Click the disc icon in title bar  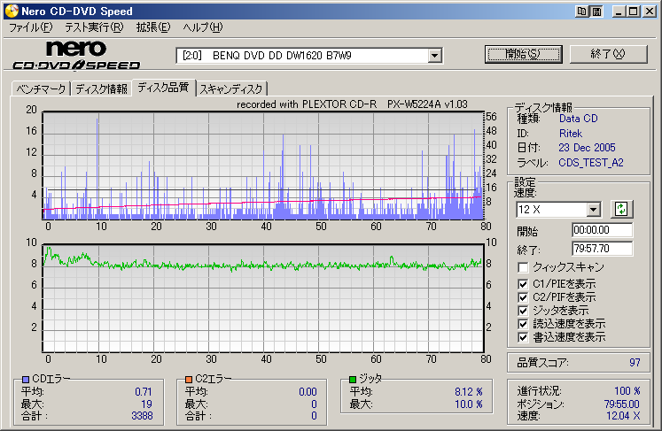click(x=10, y=11)
